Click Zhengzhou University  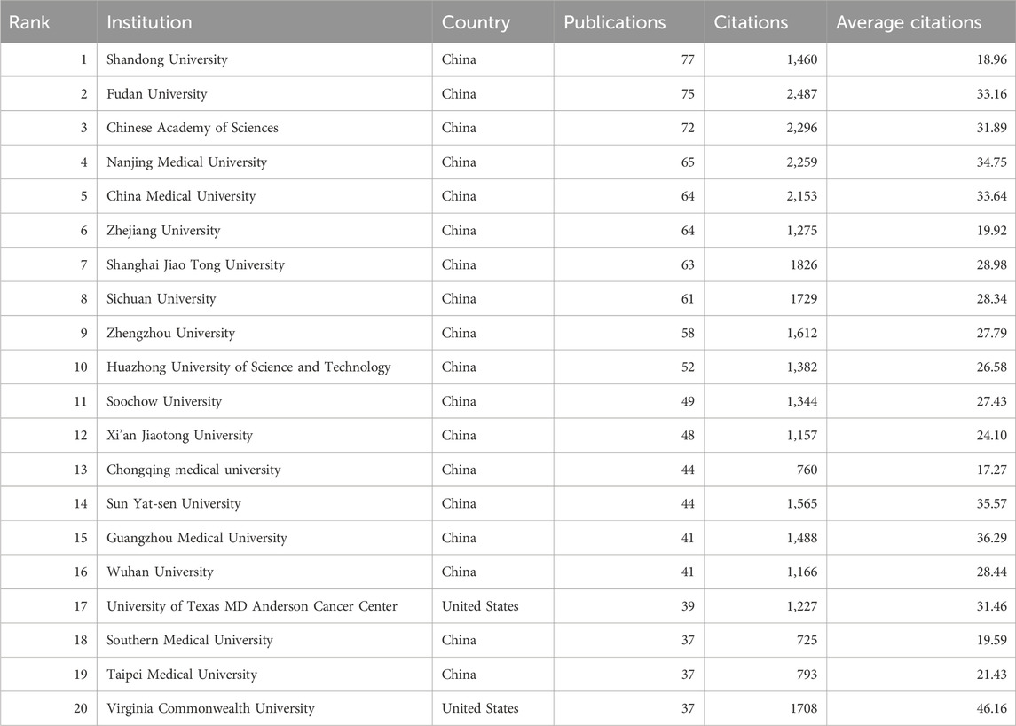tap(171, 333)
